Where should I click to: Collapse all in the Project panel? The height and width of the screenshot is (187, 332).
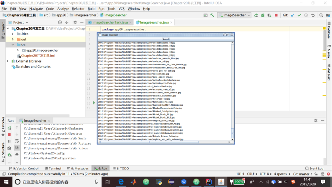pos(67,22)
